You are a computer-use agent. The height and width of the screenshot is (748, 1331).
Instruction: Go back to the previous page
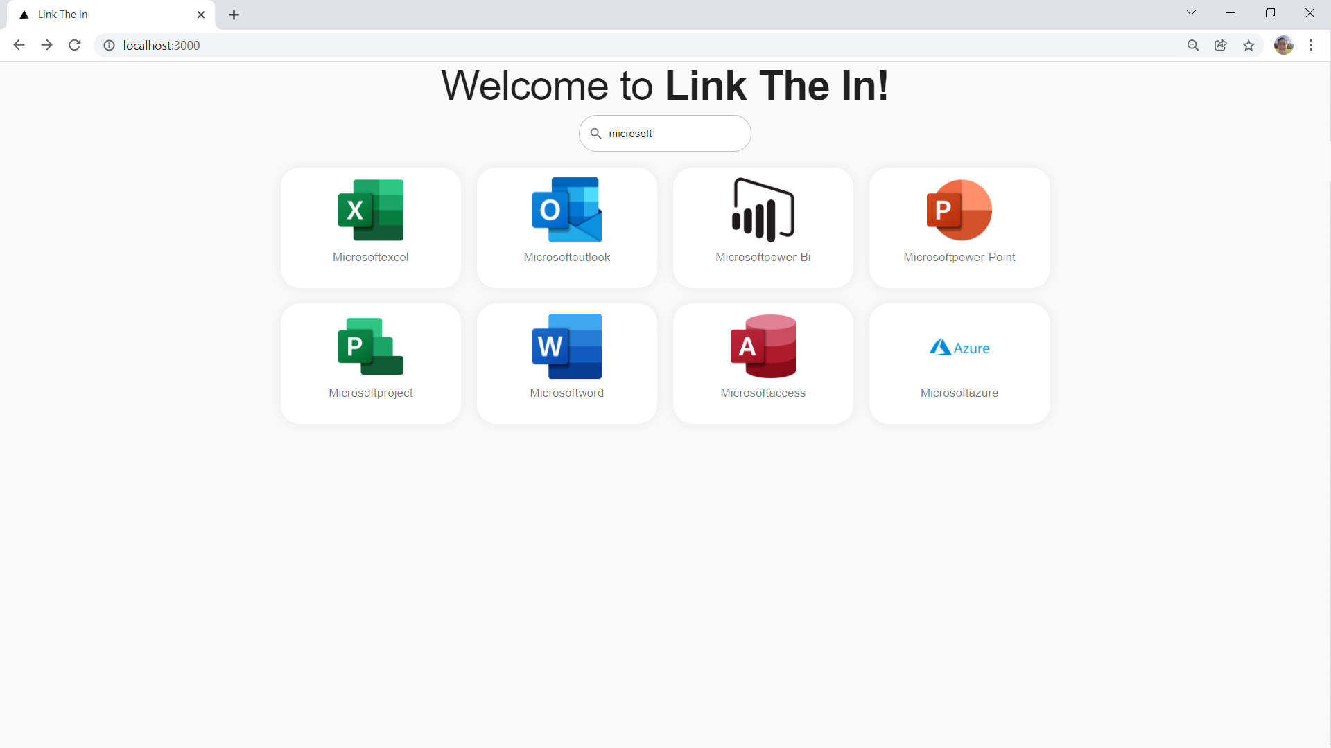pos(19,45)
